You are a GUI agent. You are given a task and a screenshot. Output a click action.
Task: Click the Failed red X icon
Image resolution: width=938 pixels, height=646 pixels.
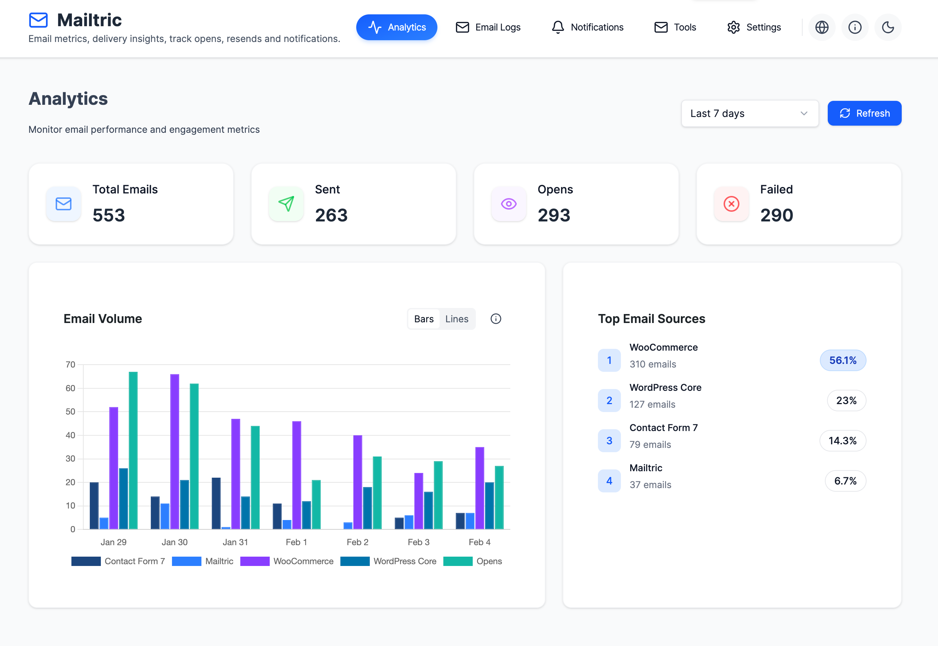[732, 203]
